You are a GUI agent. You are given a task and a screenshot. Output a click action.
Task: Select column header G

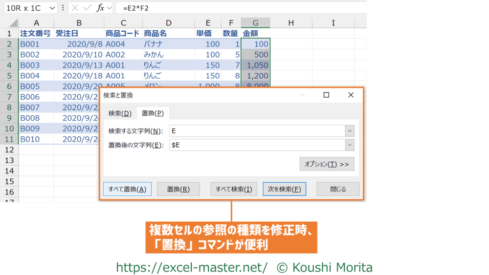tap(255, 23)
